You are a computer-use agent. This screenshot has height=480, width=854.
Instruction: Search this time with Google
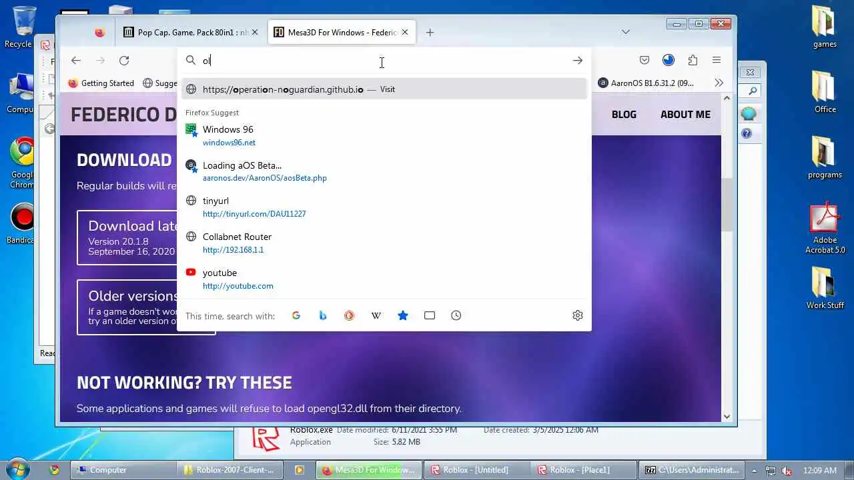(x=296, y=315)
